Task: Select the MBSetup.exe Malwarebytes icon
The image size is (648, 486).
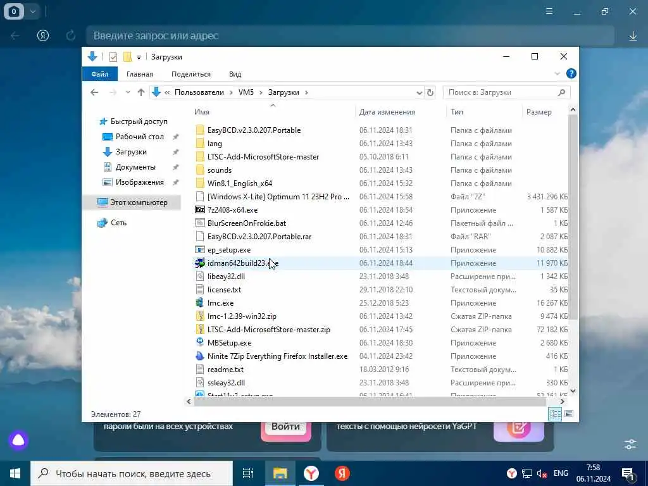Action: (x=200, y=342)
